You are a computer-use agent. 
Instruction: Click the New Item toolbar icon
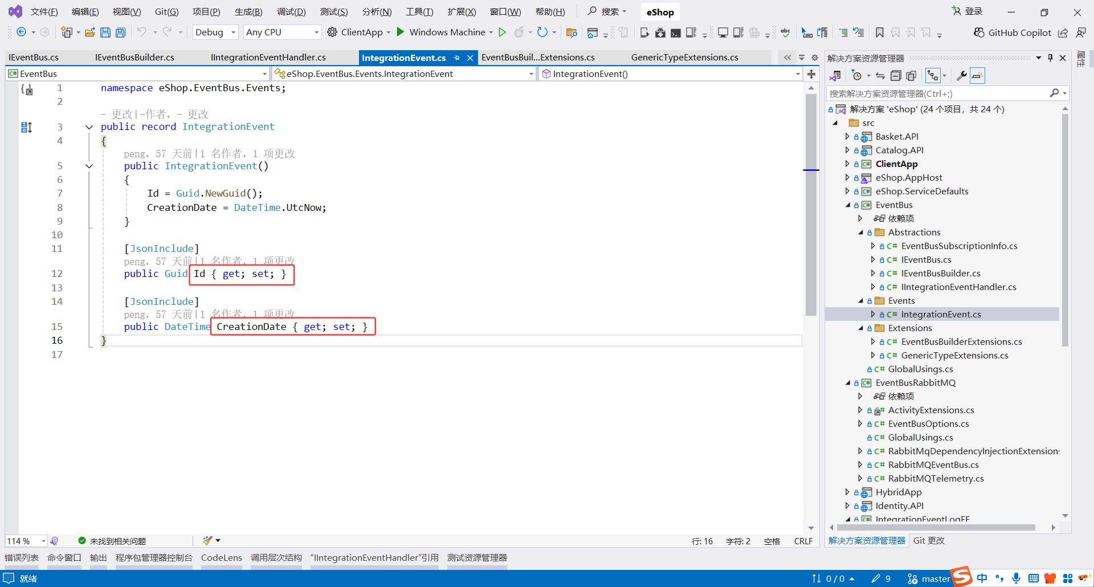tap(67, 32)
